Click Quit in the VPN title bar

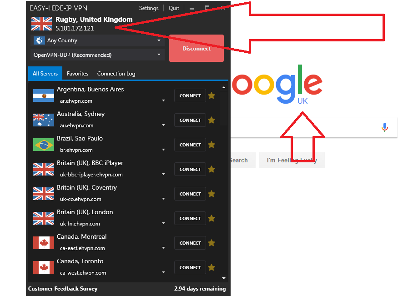174,8
